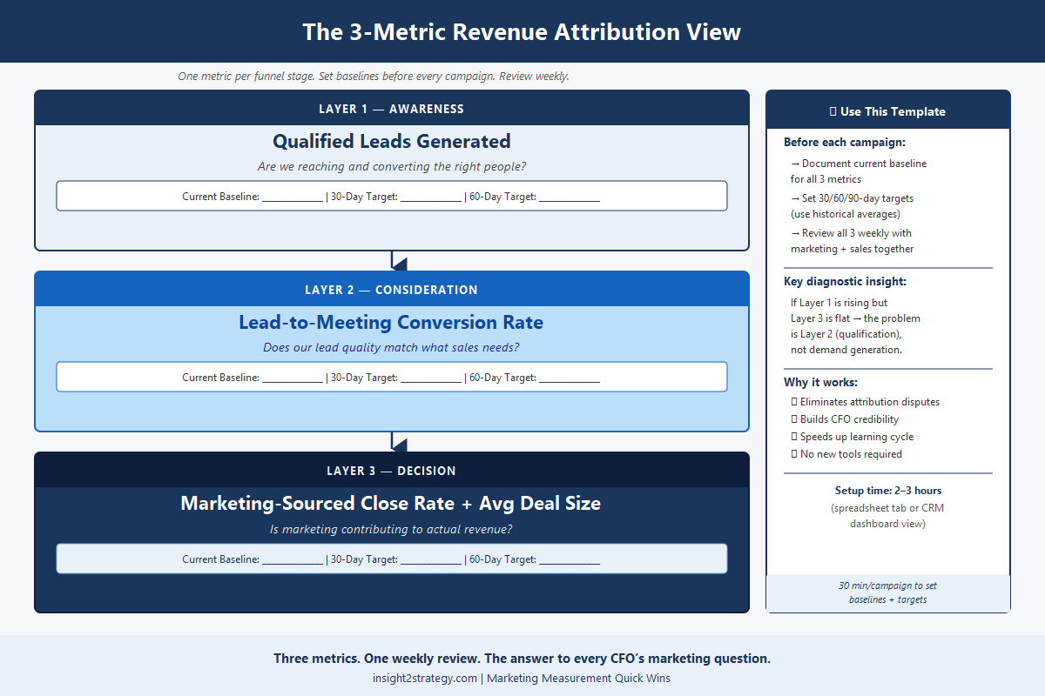Fill the 60-Day Target blank in Layer 2

(x=570, y=379)
